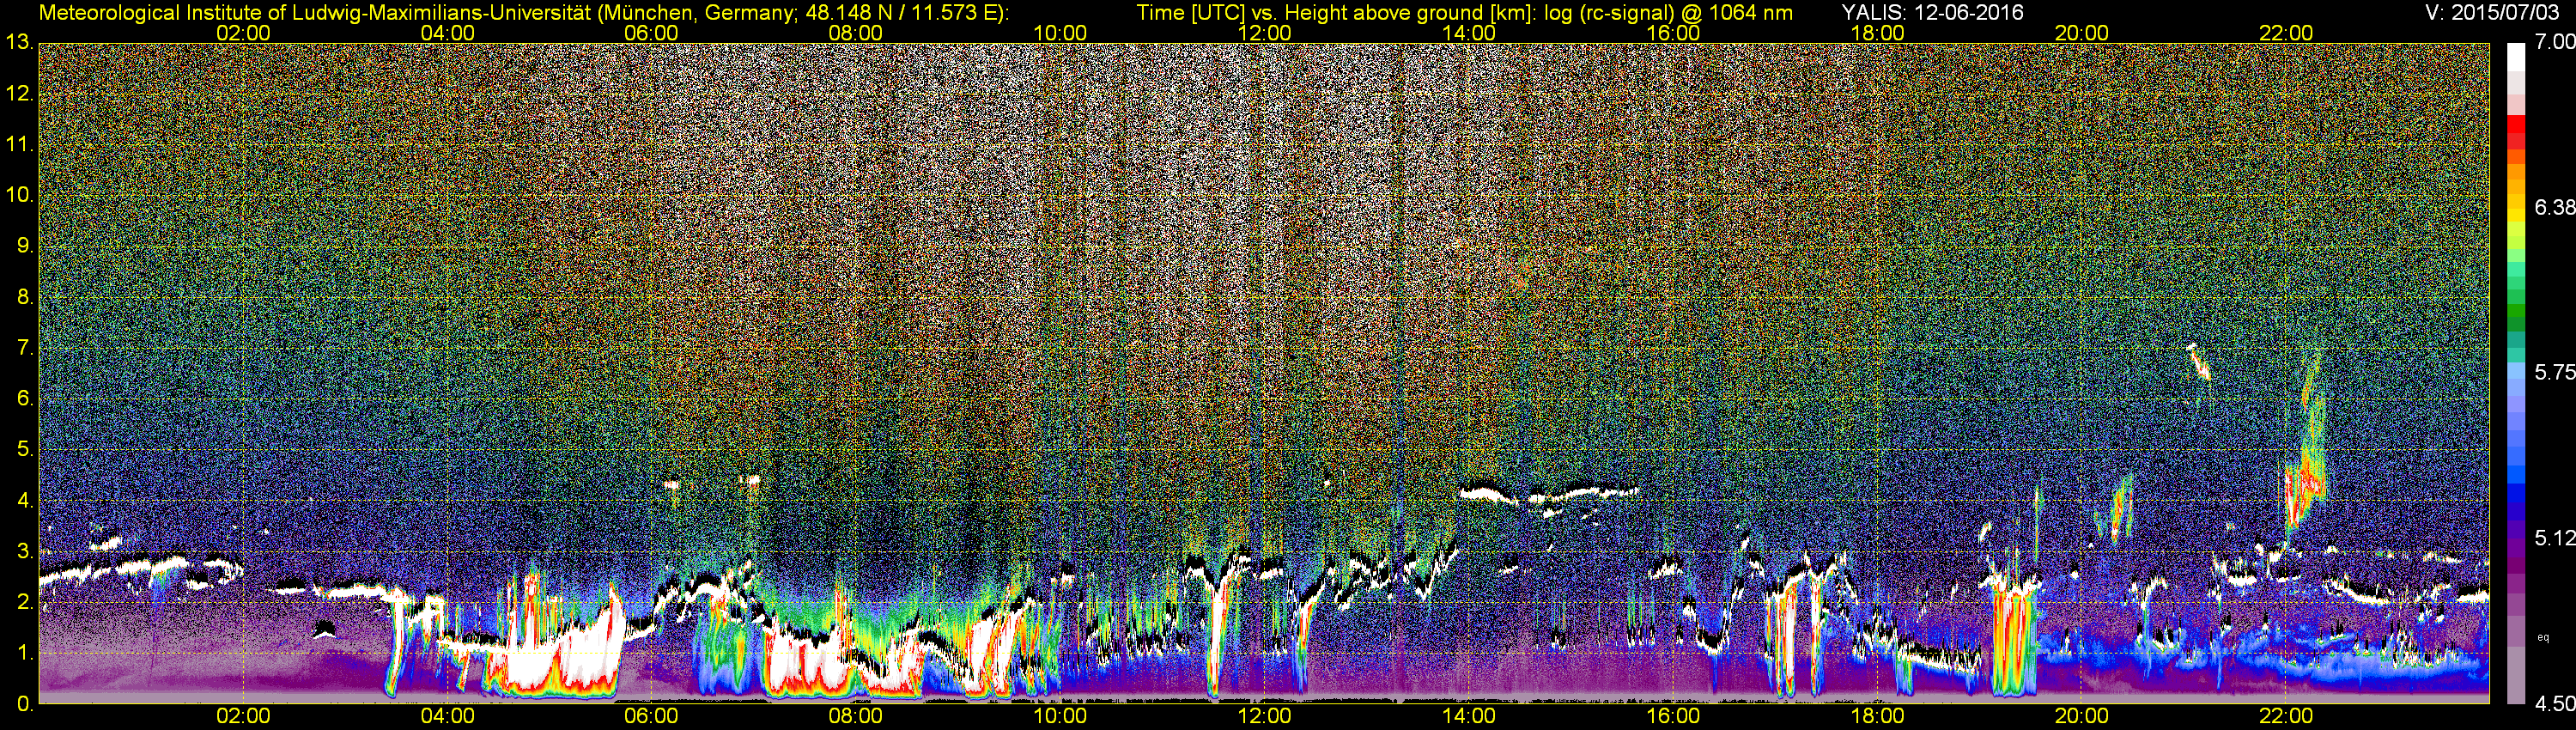Select the 10:00 tick label on the bottom axis
This screenshot has height=730, width=2576.
click(x=1060, y=716)
